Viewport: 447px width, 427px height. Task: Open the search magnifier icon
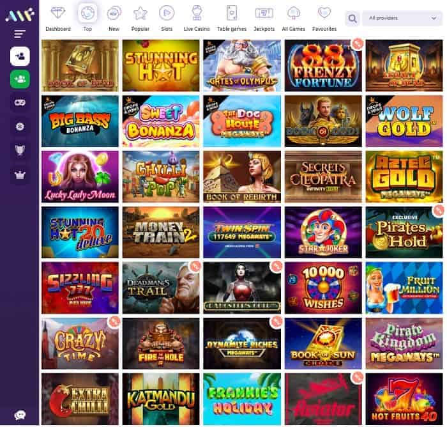point(352,19)
